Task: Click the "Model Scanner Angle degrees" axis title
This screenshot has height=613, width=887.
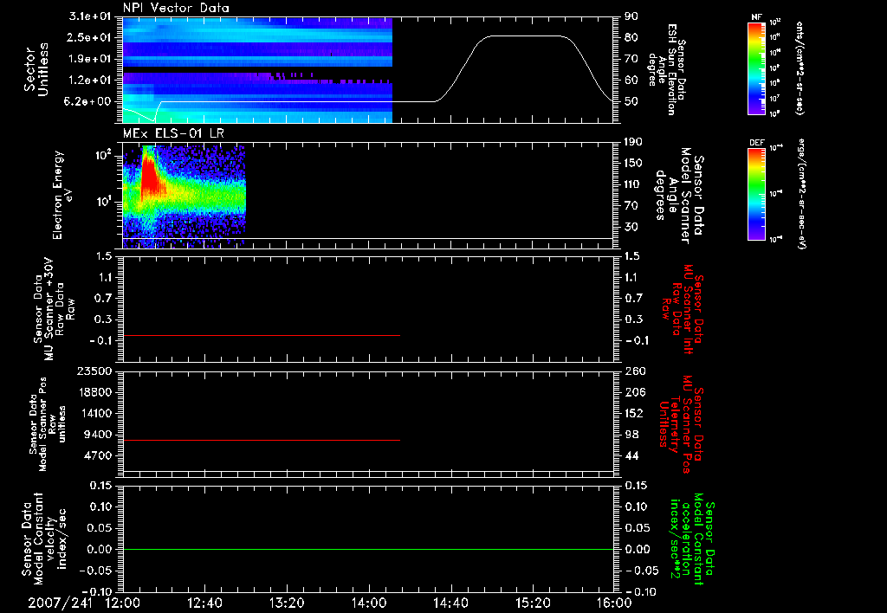Action: click(675, 195)
